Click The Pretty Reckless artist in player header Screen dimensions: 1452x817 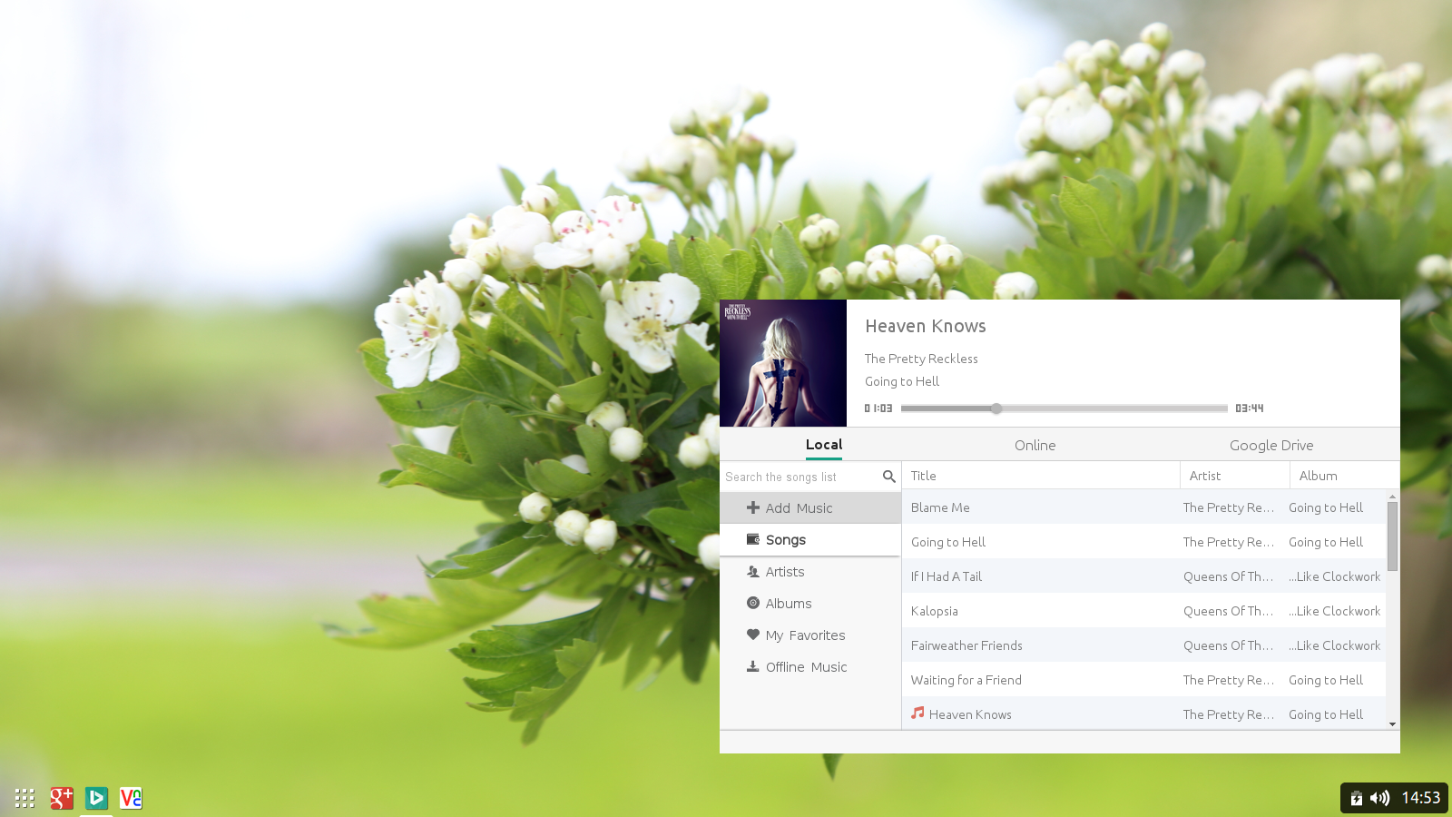tap(921, 359)
